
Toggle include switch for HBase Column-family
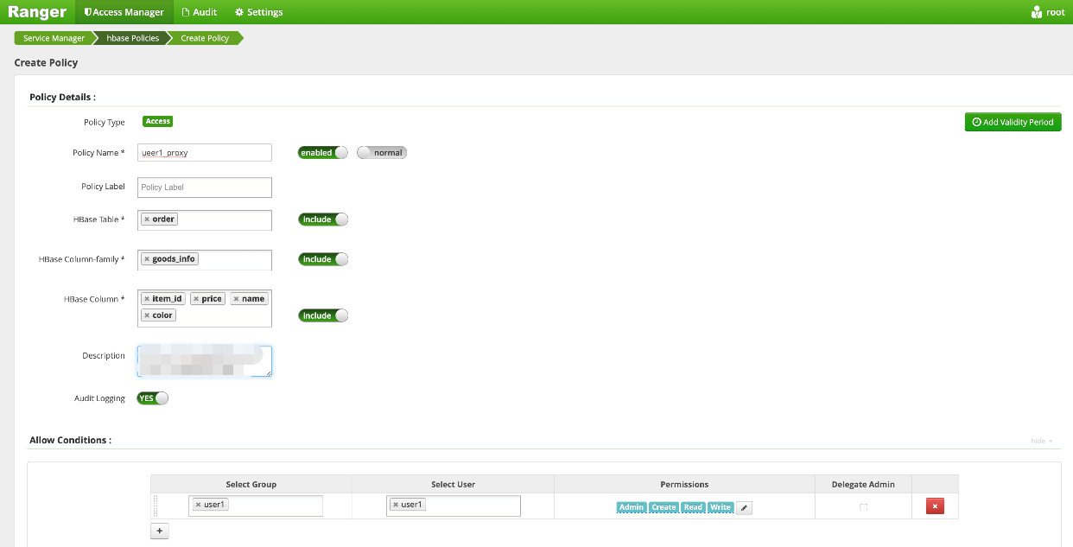(323, 259)
